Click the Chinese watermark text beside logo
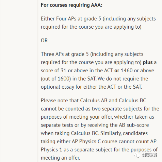The height and width of the screenshot is (162, 162). pos(150,155)
